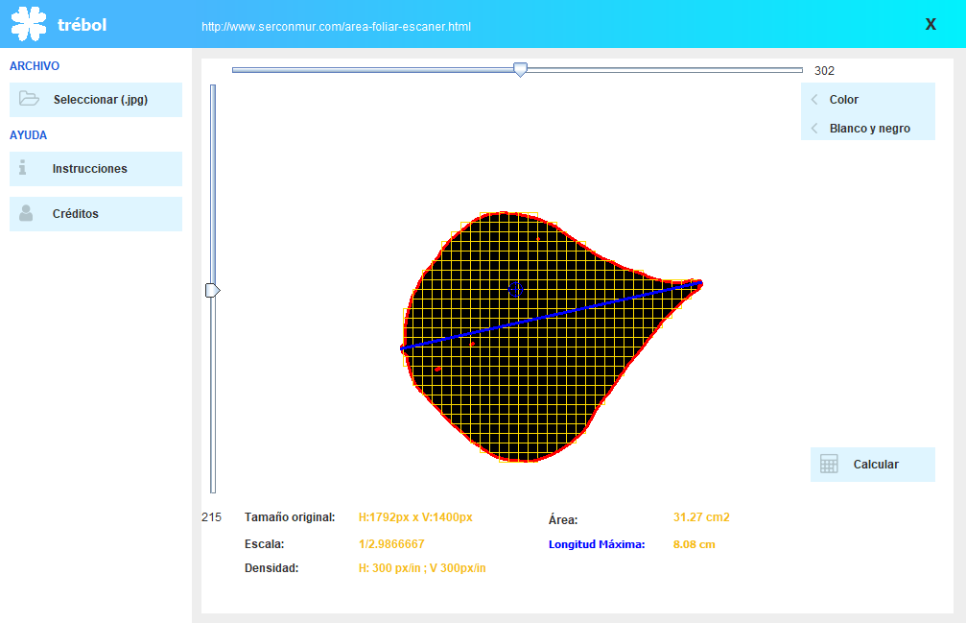
Task: Run the Calcular button
Action: (x=873, y=465)
